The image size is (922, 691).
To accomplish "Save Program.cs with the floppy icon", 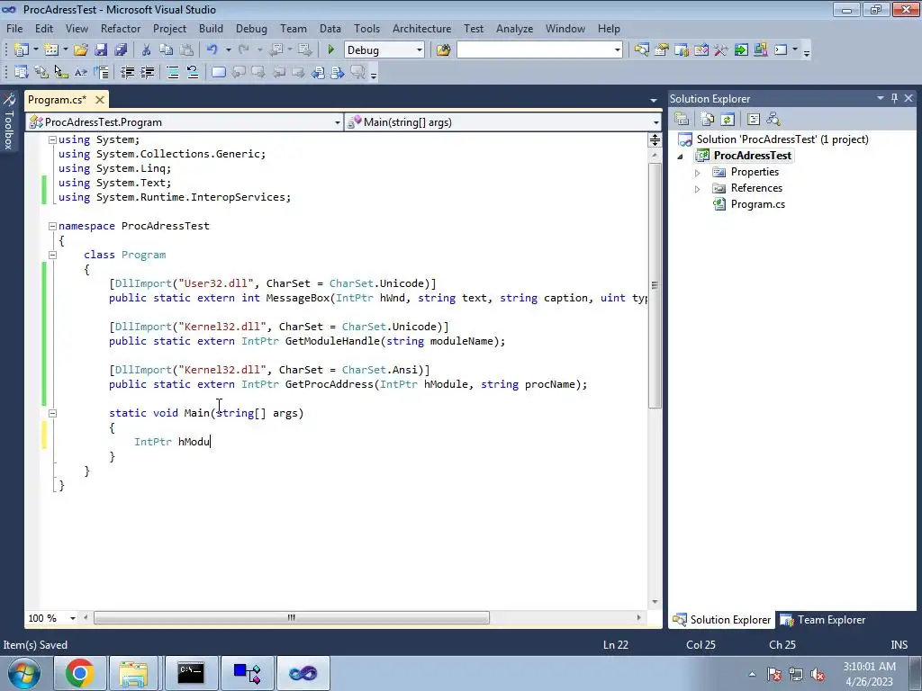I will pos(101,50).
